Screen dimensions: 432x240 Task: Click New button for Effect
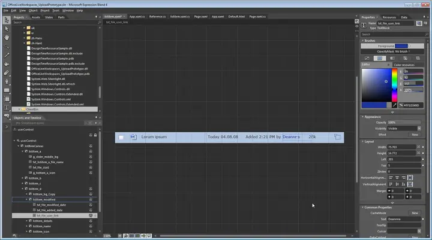tap(415, 135)
